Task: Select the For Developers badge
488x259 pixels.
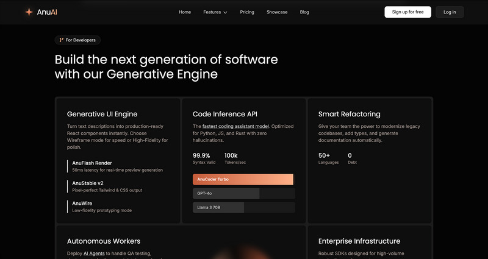Action: (x=77, y=40)
